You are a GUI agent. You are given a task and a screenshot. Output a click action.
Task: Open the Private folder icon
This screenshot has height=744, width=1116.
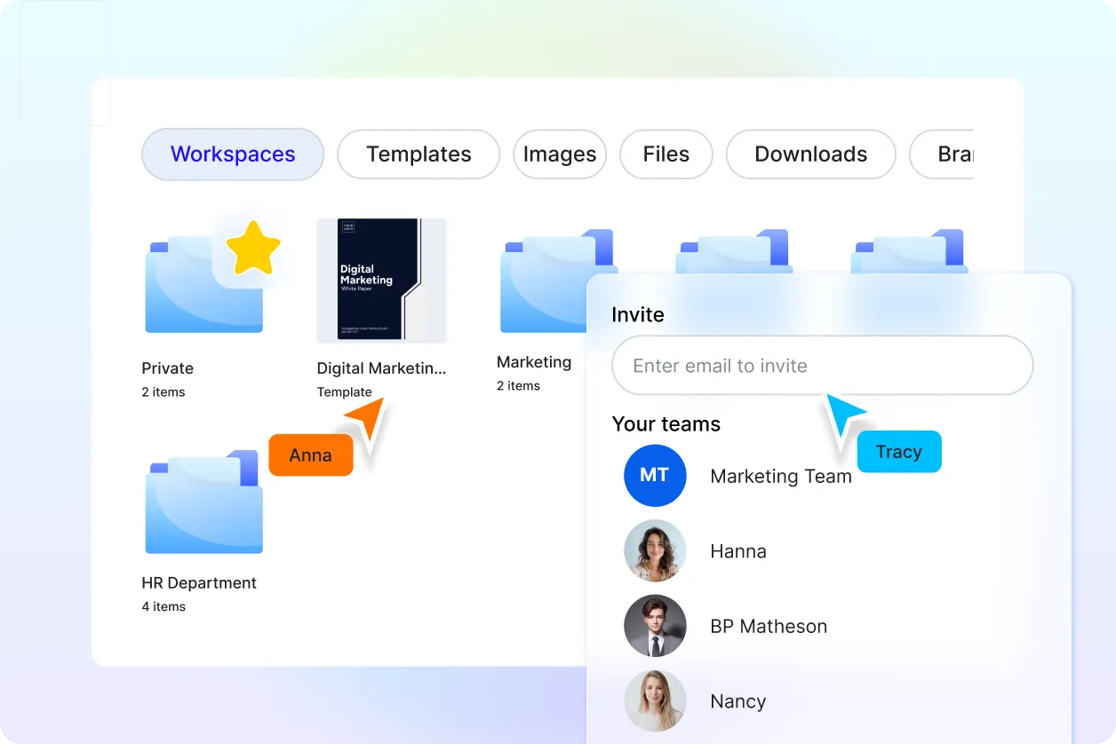point(203,284)
